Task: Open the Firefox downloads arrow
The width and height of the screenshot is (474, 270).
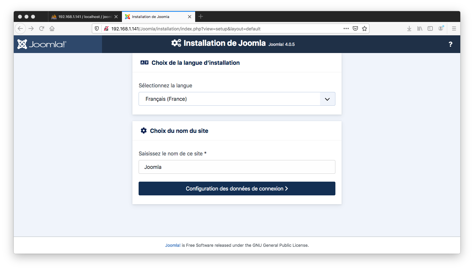Action: click(x=409, y=28)
